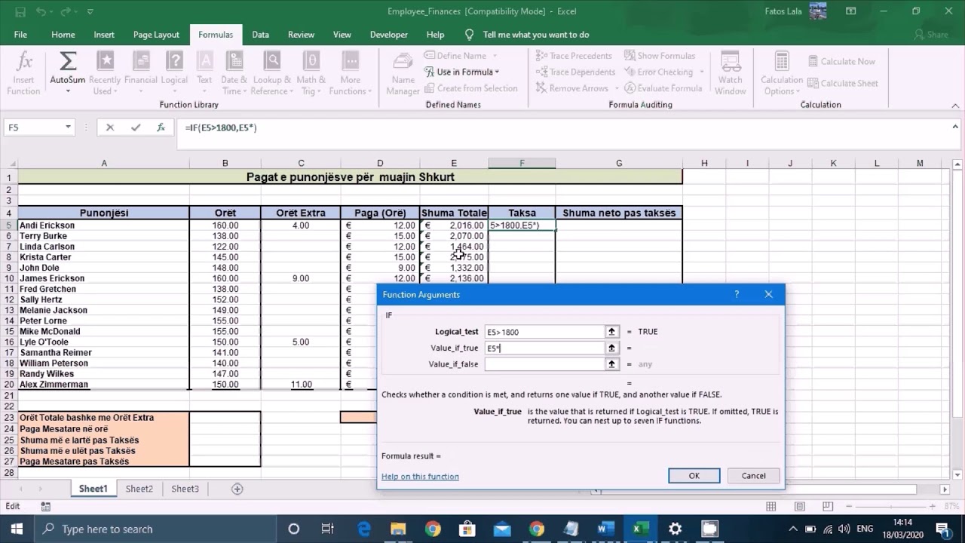Switch to the Developer ribbon tab
Image resolution: width=965 pixels, height=543 pixels.
coord(388,35)
